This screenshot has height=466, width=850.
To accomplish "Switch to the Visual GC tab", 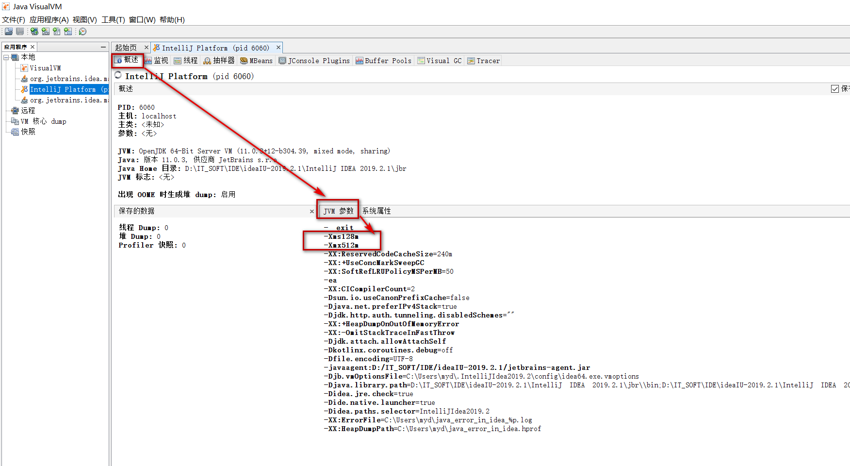I will 440,61.
